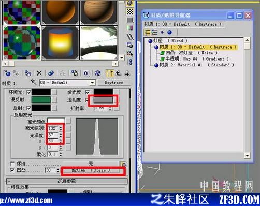The height and width of the screenshot is (206, 260).
Task: Collapse the 扩展参数 rollout
Action: coord(67,181)
